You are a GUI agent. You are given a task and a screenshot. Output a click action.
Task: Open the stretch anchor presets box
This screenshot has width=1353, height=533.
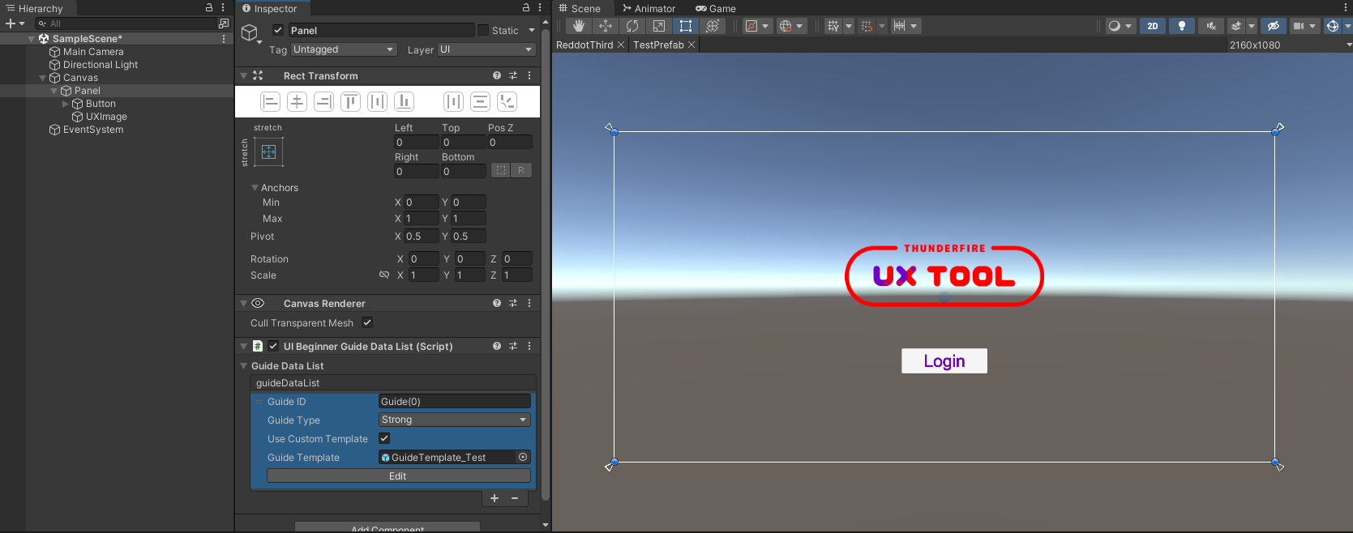(x=268, y=151)
